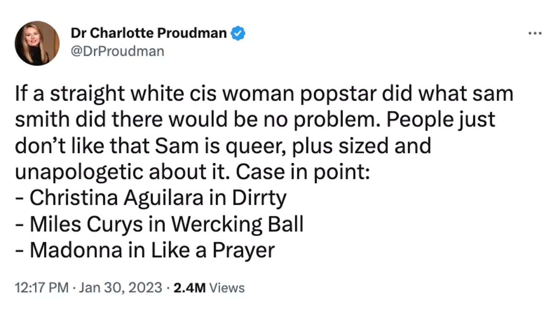553x312 pixels.
Task: Click the 2.4M view count
Action: 190,287
